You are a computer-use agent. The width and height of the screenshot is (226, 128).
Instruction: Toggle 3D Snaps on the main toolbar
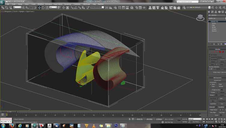coord(72,7)
